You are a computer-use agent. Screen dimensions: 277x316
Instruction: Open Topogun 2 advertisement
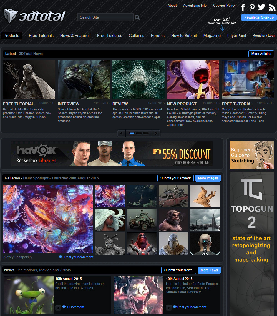coord(252,244)
